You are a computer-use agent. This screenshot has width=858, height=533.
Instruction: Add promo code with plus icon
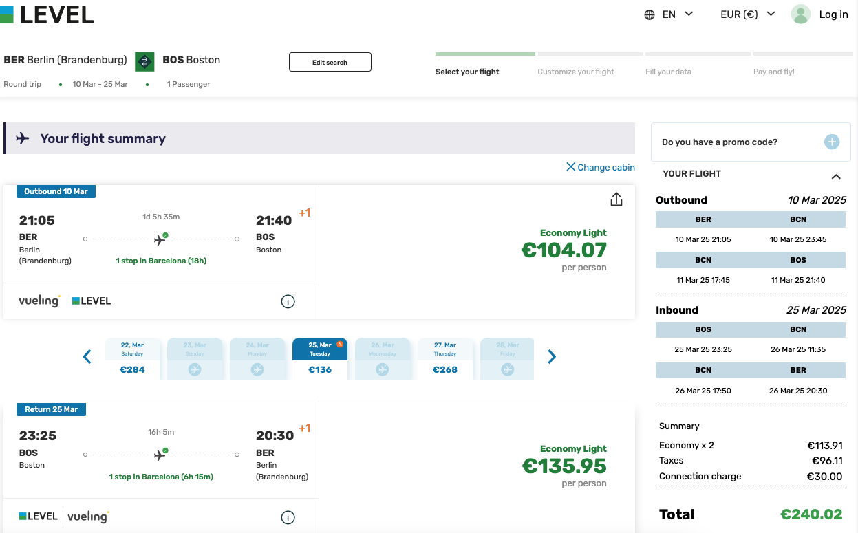(x=832, y=142)
